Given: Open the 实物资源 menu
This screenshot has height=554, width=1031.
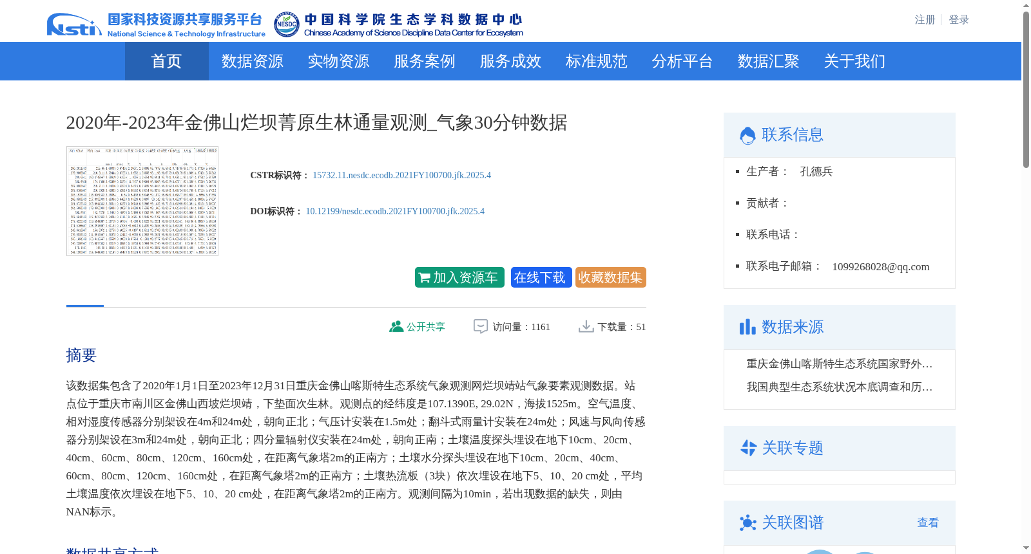Looking at the screenshot, I should pyautogui.click(x=338, y=61).
